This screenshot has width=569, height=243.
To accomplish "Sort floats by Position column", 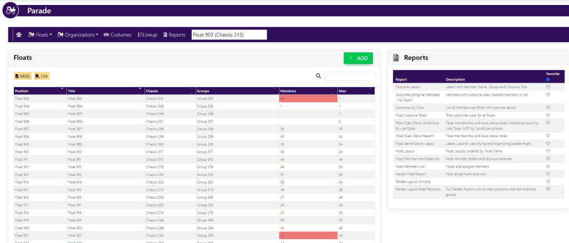I will coord(39,91).
